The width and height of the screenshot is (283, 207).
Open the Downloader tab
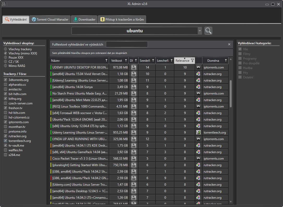(x=84, y=20)
